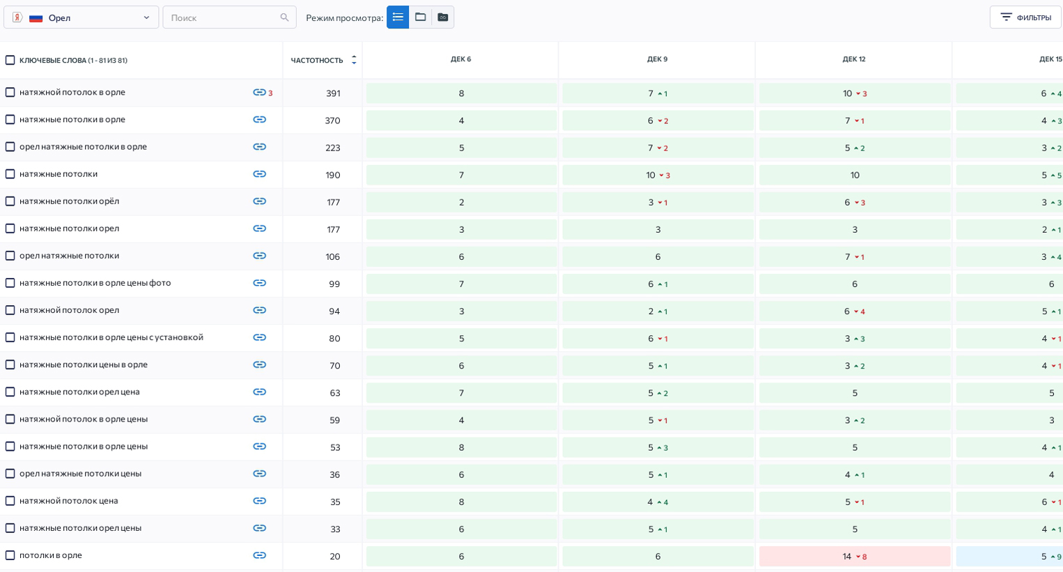Viewport: 1063px width, 572px height.
Task: Tick the 'натяжные потолки' row checkbox
Action: point(10,173)
